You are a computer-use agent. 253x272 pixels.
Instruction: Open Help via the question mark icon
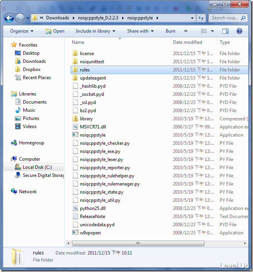click(x=239, y=31)
